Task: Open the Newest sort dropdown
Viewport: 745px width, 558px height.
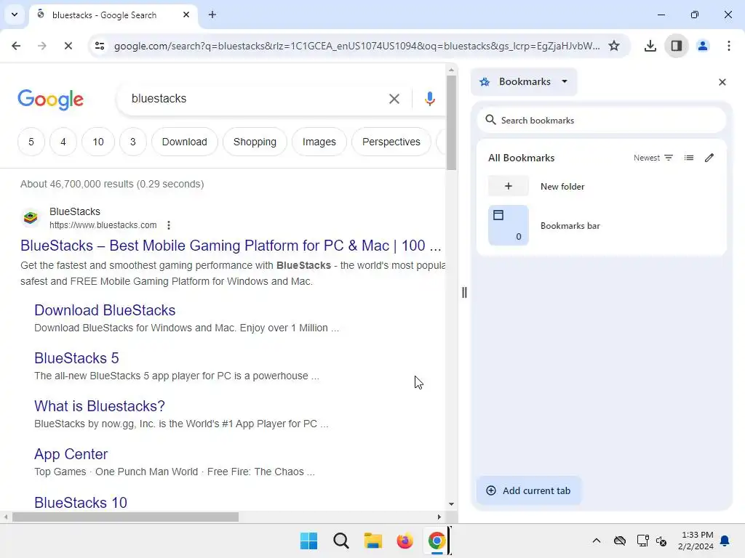Action: point(653,158)
